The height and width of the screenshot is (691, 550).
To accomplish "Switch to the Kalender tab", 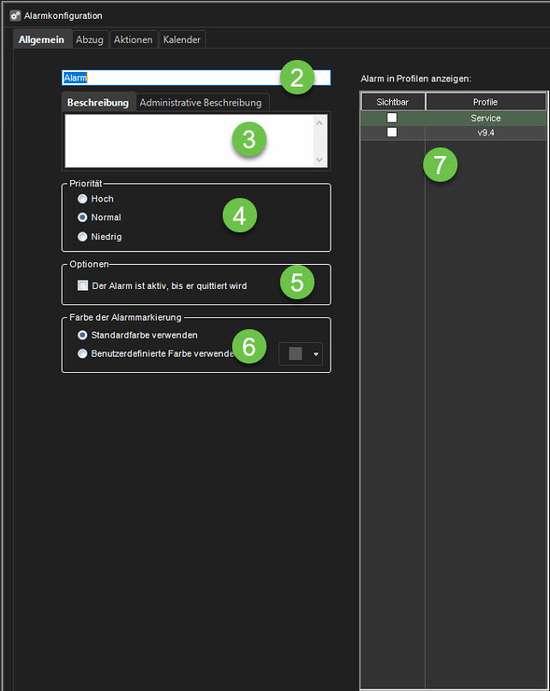I will coord(182,39).
